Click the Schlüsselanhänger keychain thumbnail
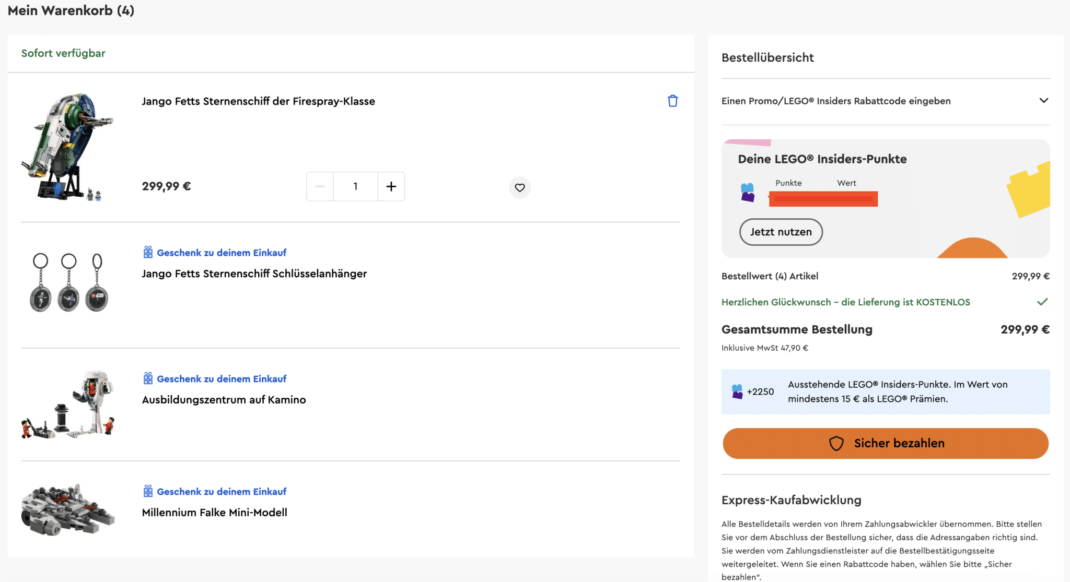This screenshot has height=582, width=1070. pos(69,282)
